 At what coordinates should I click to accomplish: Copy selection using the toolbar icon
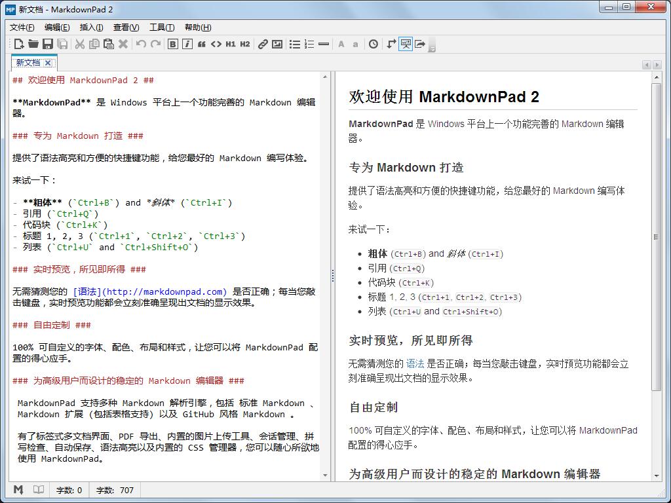coord(94,44)
